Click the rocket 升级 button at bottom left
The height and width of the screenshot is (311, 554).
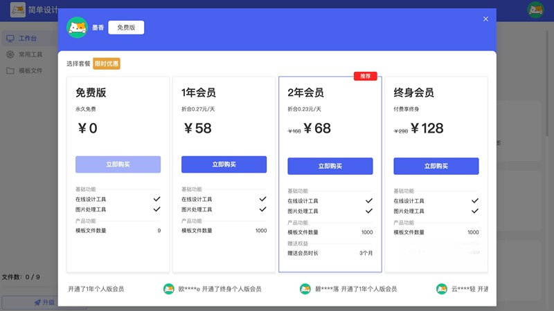click(x=44, y=303)
